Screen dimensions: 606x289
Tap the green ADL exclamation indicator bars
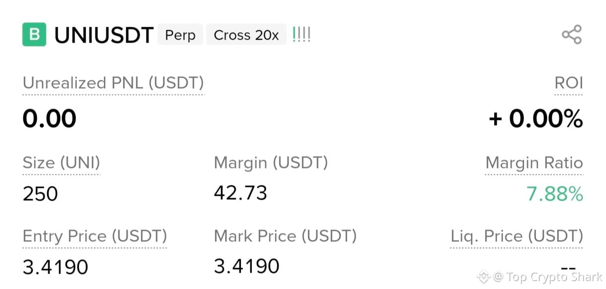tap(302, 35)
